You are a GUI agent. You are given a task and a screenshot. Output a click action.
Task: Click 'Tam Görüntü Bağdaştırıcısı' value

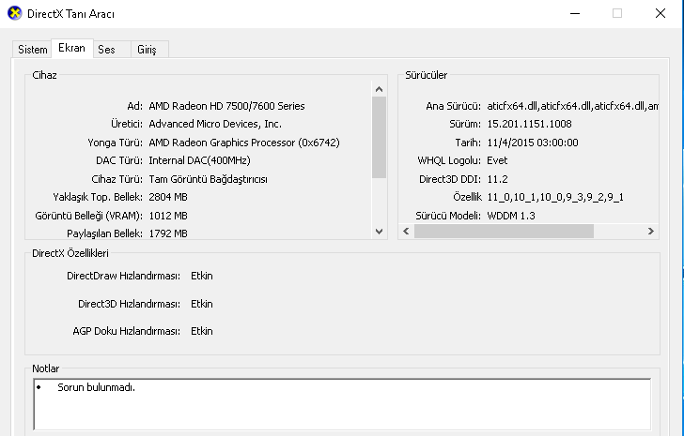pyautogui.click(x=208, y=179)
